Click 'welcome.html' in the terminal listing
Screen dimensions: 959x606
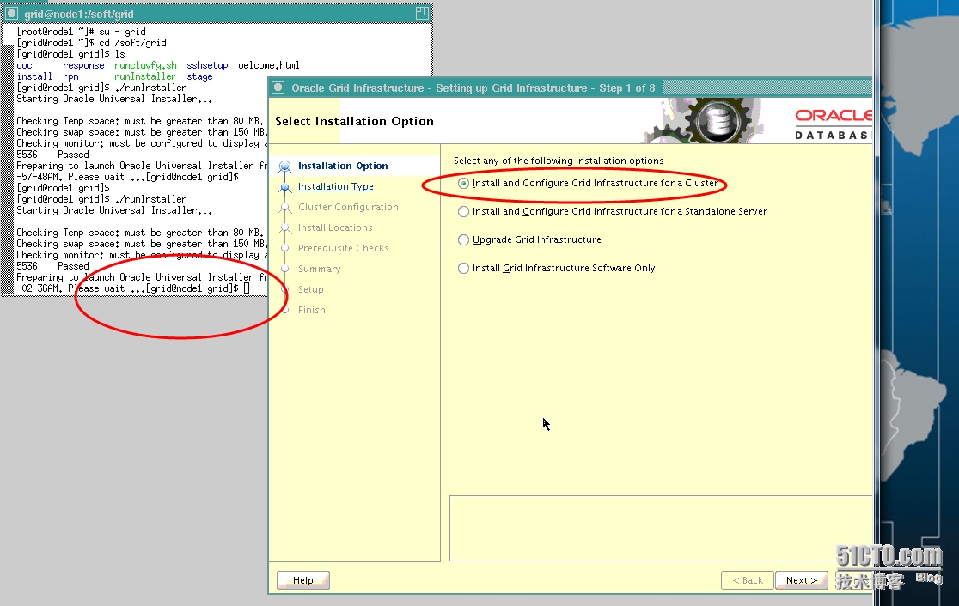[268, 65]
